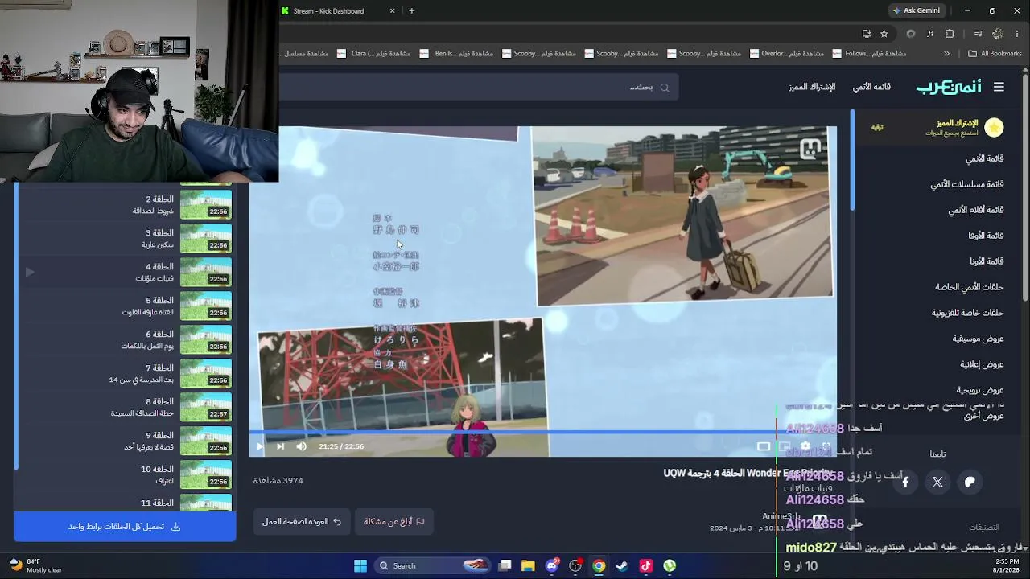The width and height of the screenshot is (1030, 579).
Task: Open the Chrome profile avatar
Action: pyautogui.click(x=998, y=34)
